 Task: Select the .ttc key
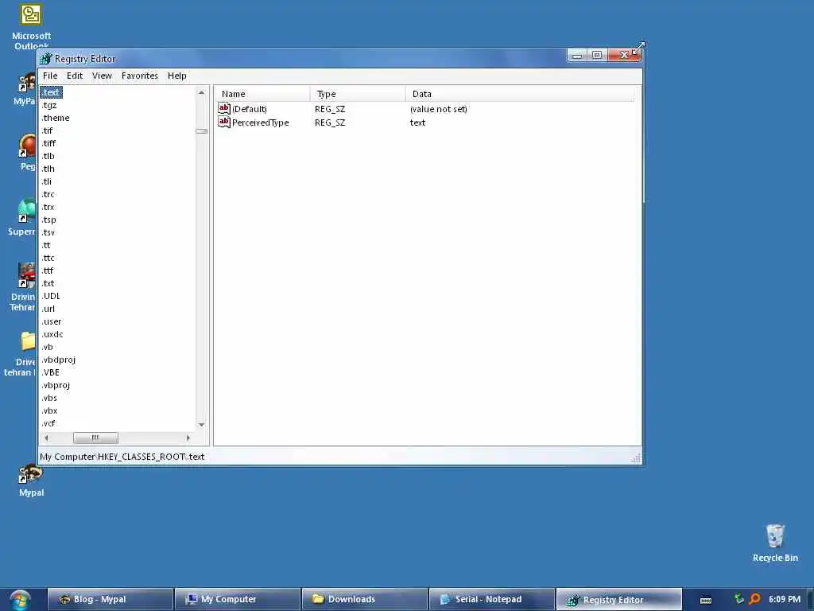click(x=48, y=259)
